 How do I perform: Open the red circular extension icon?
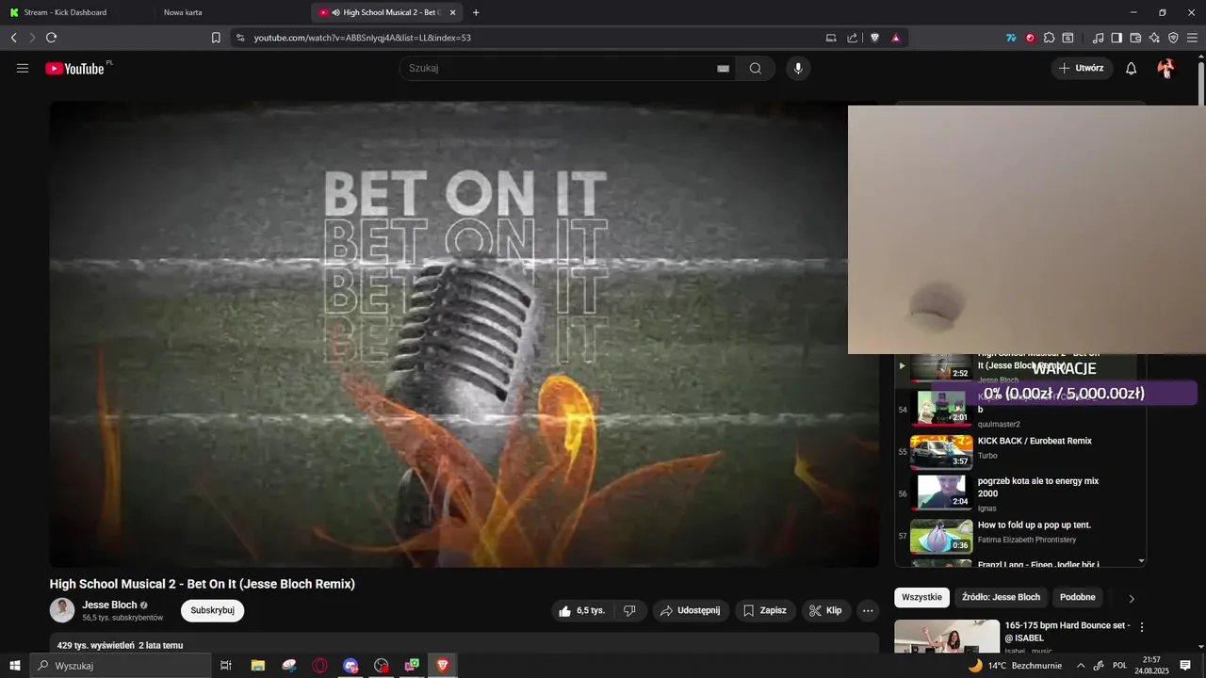tap(1030, 38)
